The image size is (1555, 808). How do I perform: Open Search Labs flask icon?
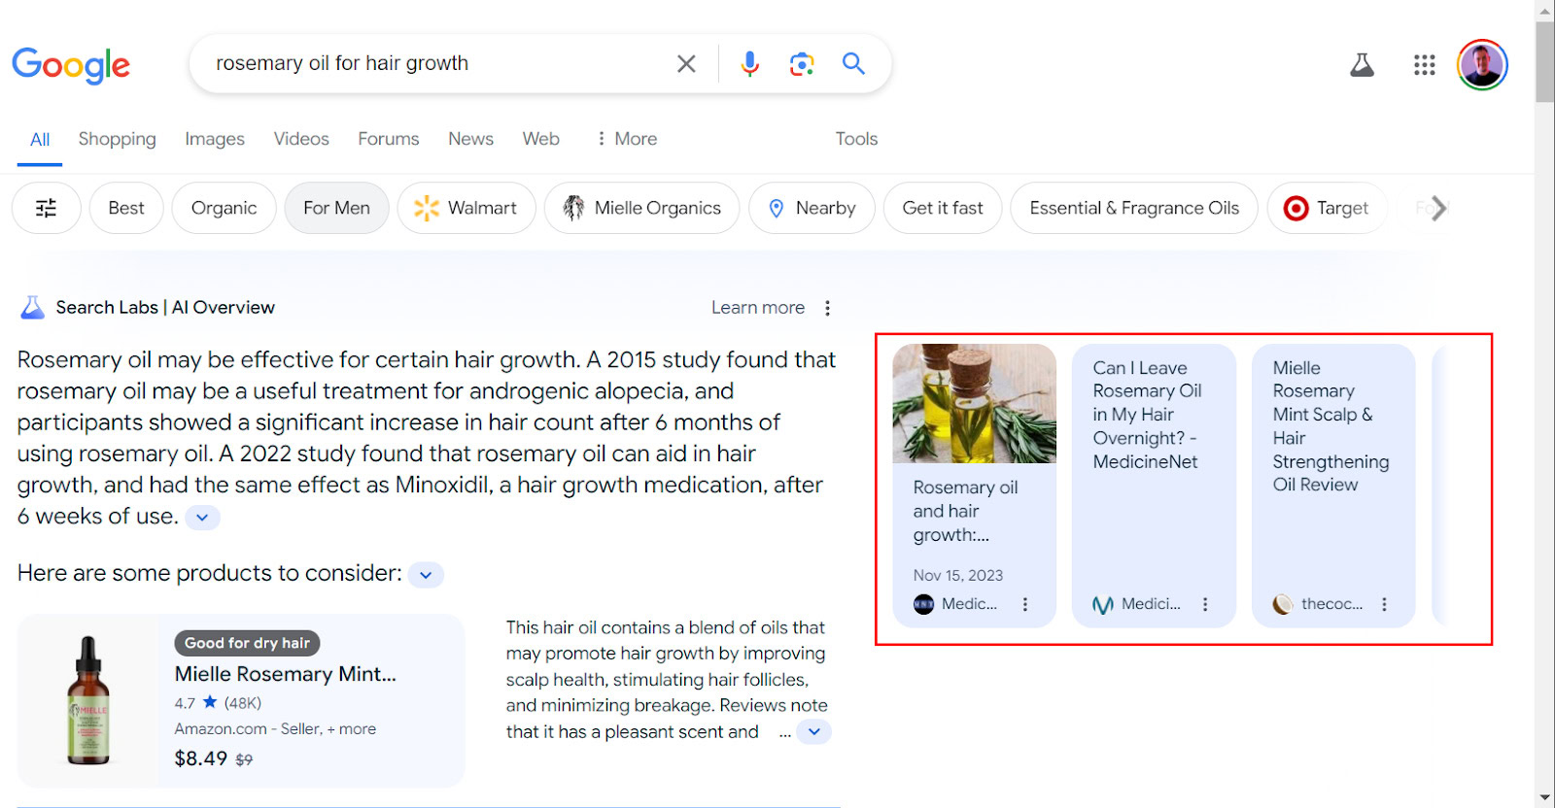pyautogui.click(x=1363, y=65)
